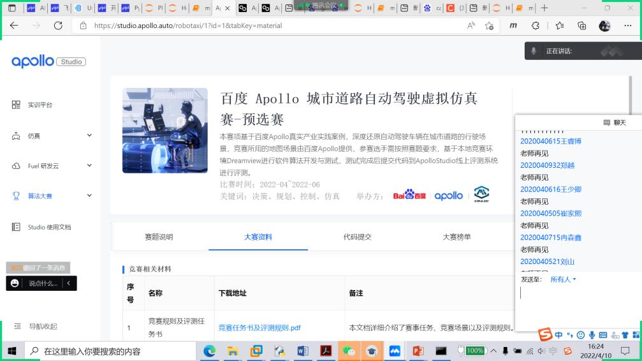Open 实训平台 in the sidebar
Viewport: 642px width, 361px height.
40,105
